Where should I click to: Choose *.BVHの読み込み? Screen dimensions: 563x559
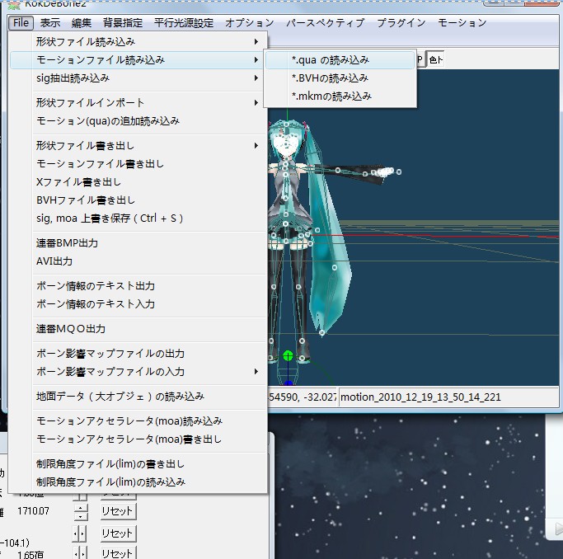pyautogui.click(x=340, y=78)
